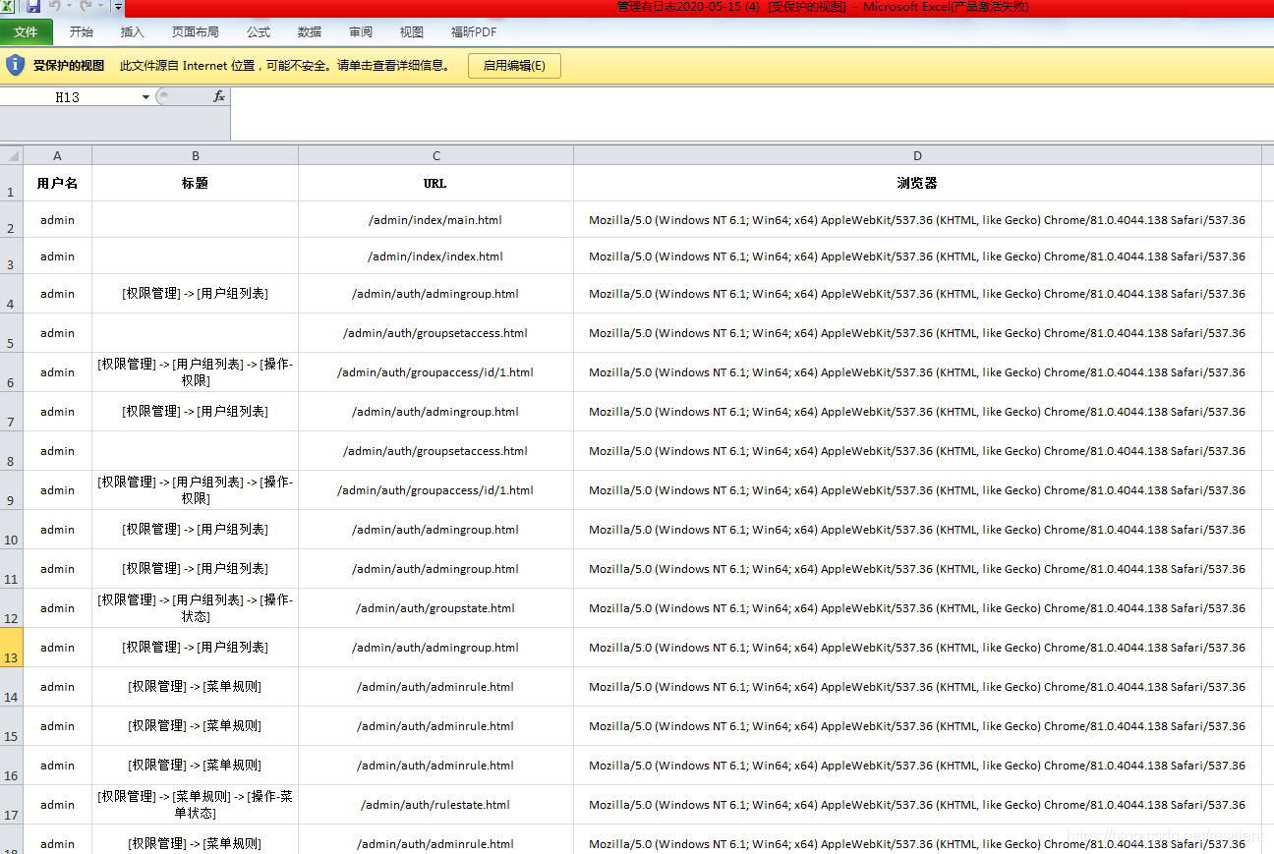Click the 启用编辑(E) button

pos(514,65)
